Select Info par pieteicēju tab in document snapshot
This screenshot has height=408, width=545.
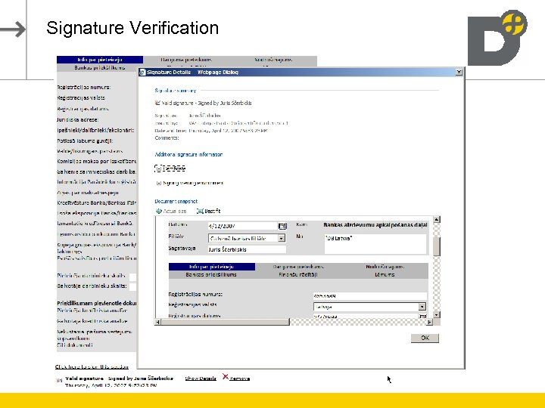click(212, 267)
